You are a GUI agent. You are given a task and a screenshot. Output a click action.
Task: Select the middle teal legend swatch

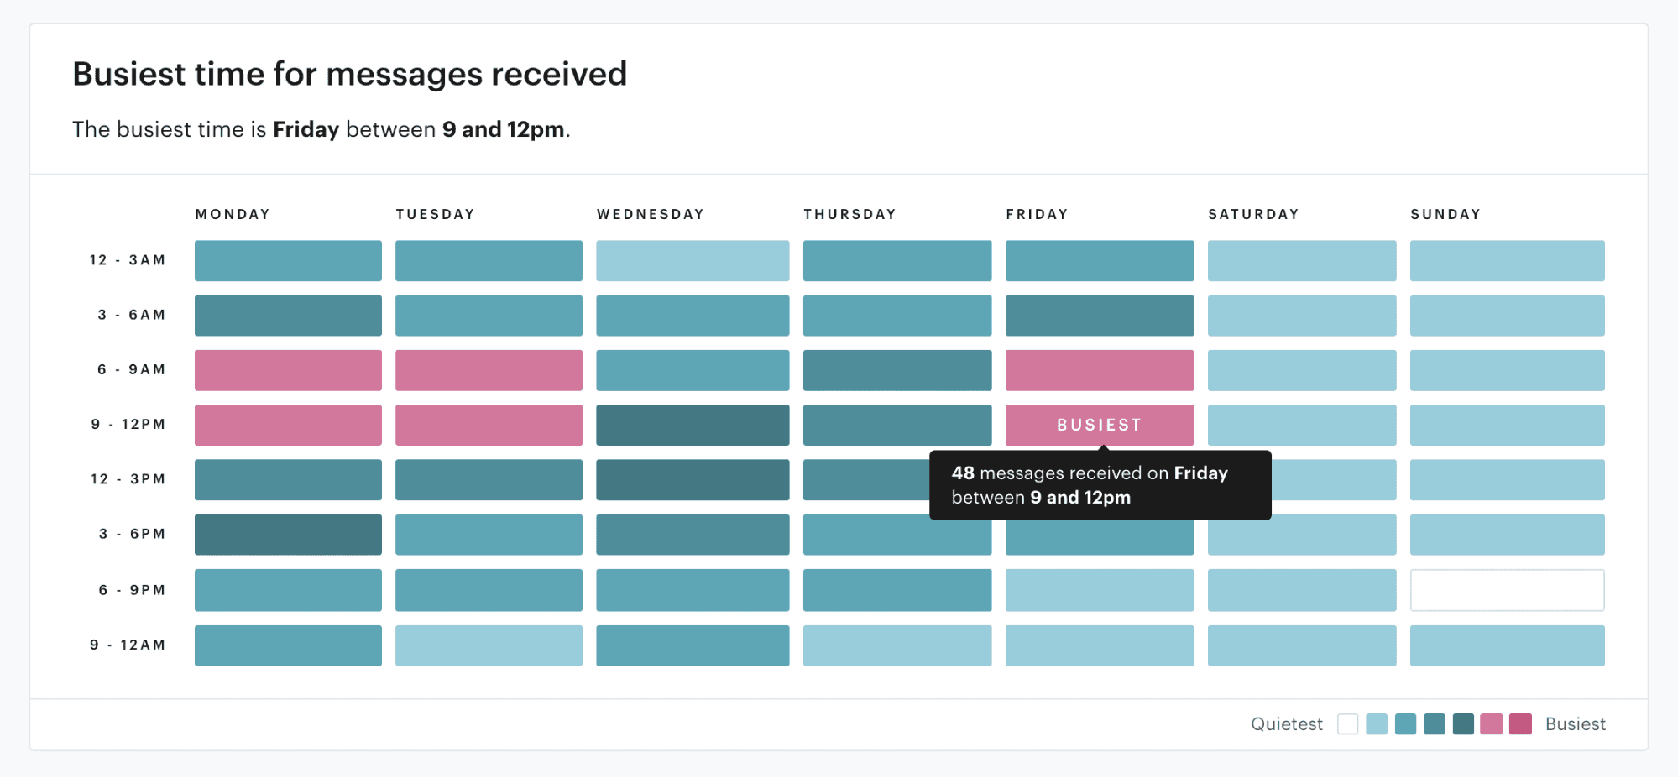(x=1433, y=723)
